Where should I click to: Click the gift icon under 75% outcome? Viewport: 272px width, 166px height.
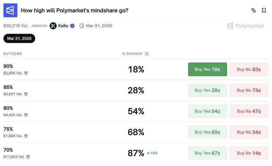26,136
